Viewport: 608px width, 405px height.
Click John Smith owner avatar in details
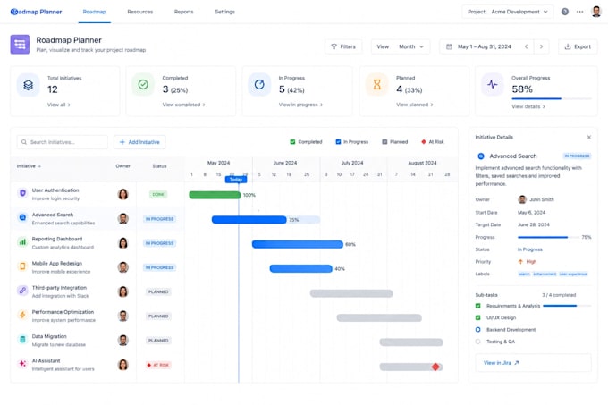[522, 199]
